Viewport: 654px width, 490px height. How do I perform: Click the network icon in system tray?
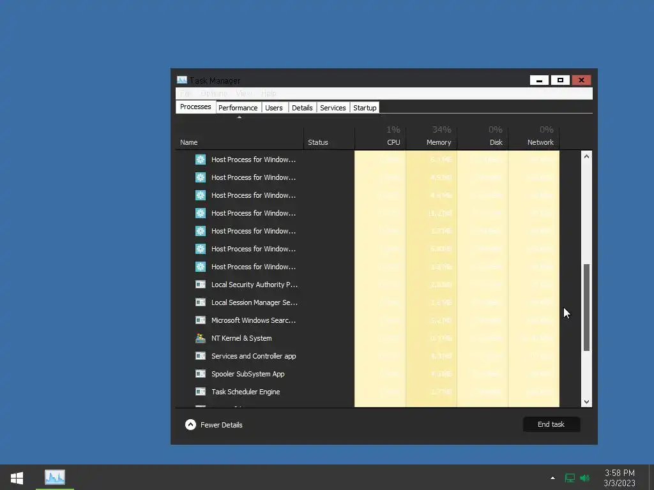pyautogui.click(x=569, y=478)
